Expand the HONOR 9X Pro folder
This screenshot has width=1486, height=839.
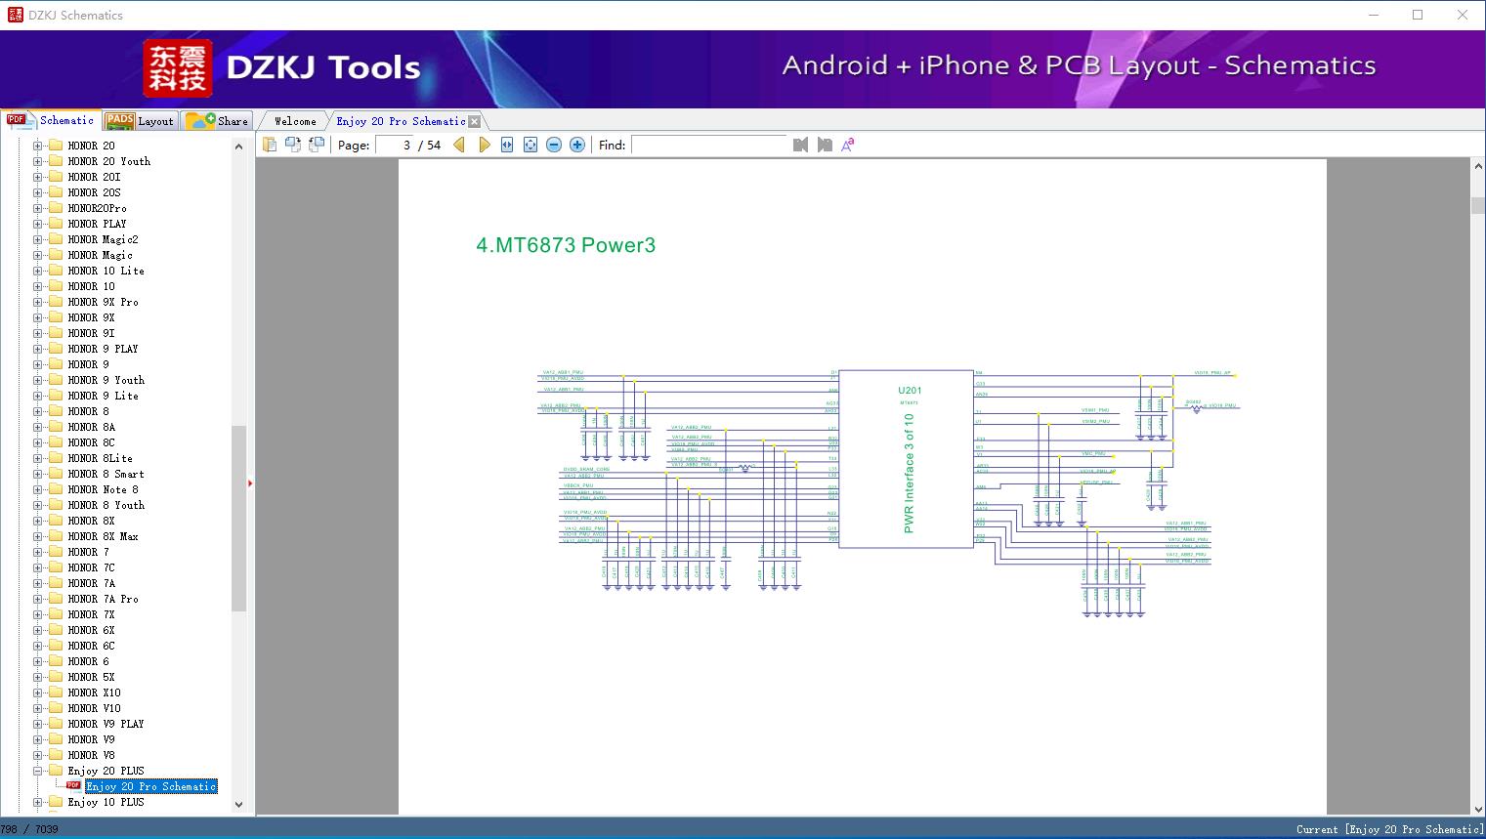pos(38,302)
